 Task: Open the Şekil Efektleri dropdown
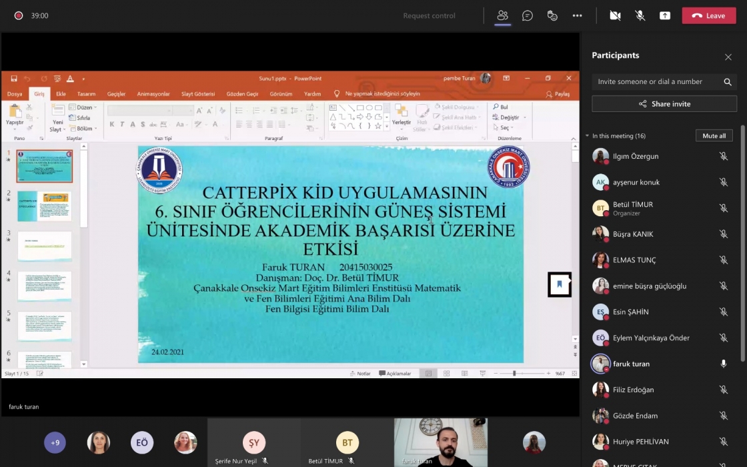455,127
